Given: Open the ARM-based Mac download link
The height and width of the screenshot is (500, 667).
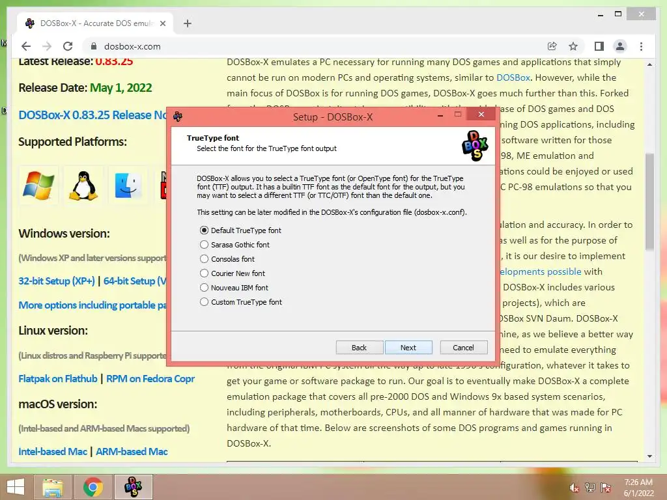Looking at the screenshot, I should tap(132, 452).
